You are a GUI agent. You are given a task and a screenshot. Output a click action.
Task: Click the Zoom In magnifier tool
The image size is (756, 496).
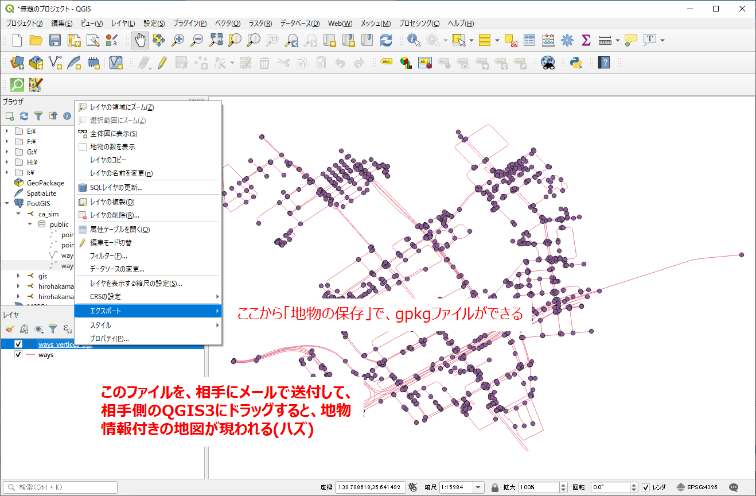[x=178, y=40]
